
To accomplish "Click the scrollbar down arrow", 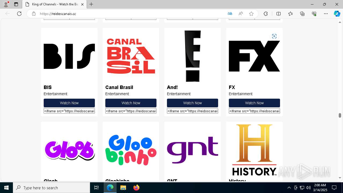I will click(340, 178).
